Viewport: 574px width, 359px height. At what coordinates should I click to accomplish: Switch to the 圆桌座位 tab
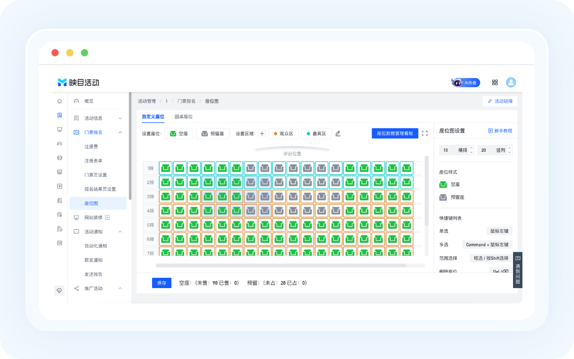183,117
